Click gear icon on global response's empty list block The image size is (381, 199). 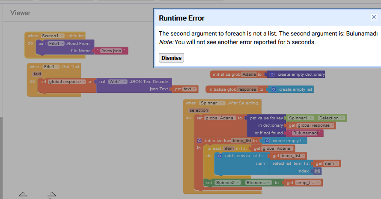(273, 89)
